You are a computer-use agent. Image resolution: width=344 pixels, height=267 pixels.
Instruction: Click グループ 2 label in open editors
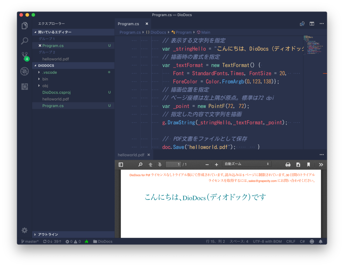47,52
